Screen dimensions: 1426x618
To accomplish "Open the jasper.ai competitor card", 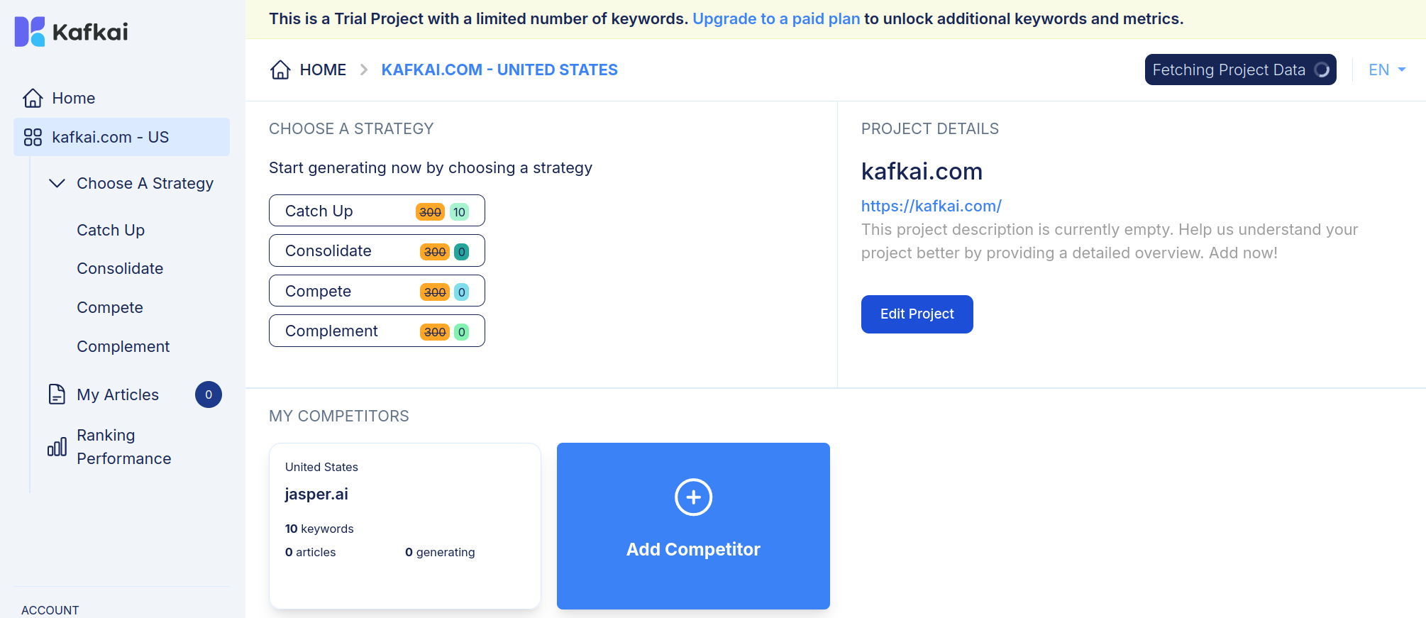I will pyautogui.click(x=405, y=526).
